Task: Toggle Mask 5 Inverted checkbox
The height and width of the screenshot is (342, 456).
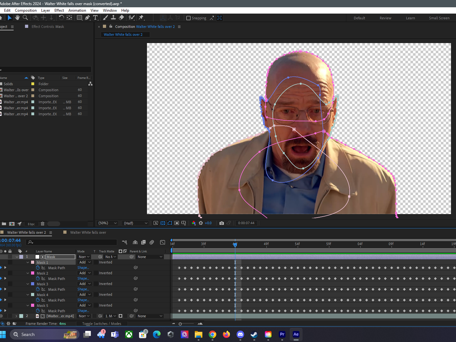Action: coord(96,305)
